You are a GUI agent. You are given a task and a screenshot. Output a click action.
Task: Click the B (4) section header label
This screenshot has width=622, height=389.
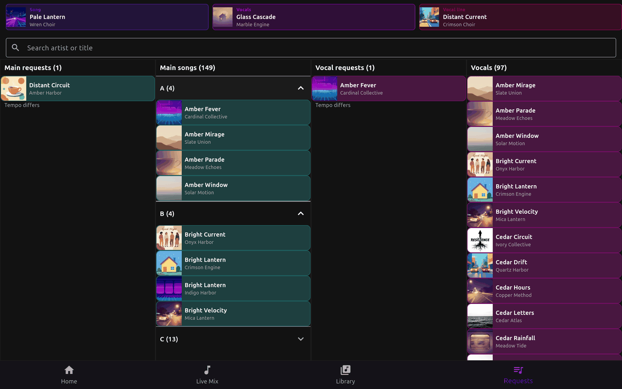tap(167, 213)
